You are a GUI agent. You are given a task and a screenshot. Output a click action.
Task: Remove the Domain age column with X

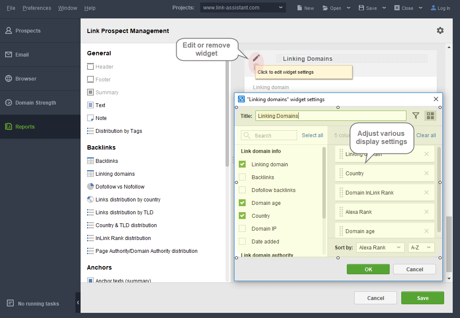pyautogui.click(x=427, y=231)
